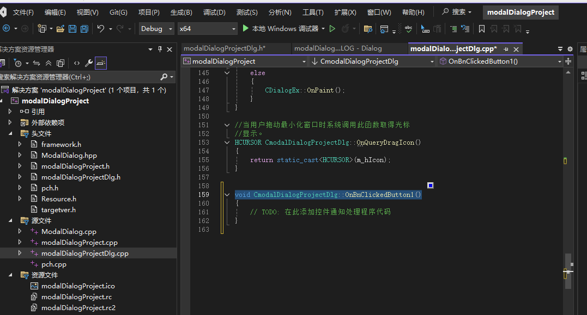The image size is (587, 315).
Task: Toggle pin on the Solution Explorer panel
Action: [x=160, y=49]
